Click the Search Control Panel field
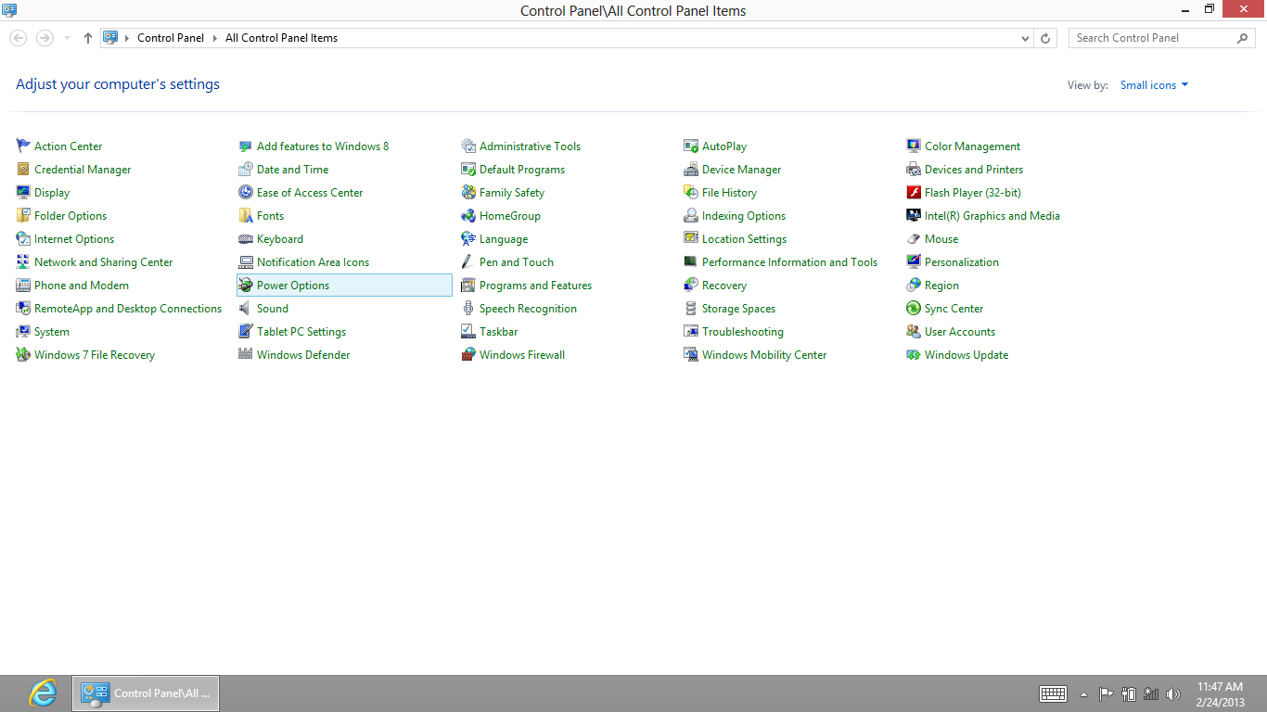1267x712 pixels. [1150, 38]
